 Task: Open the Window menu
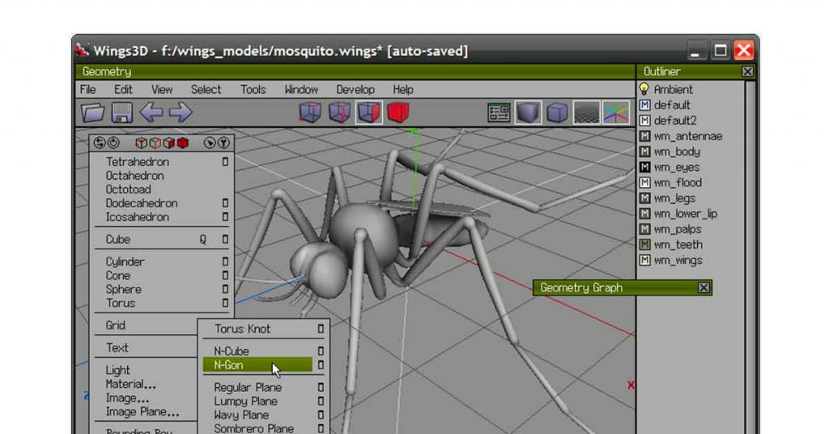point(301,89)
